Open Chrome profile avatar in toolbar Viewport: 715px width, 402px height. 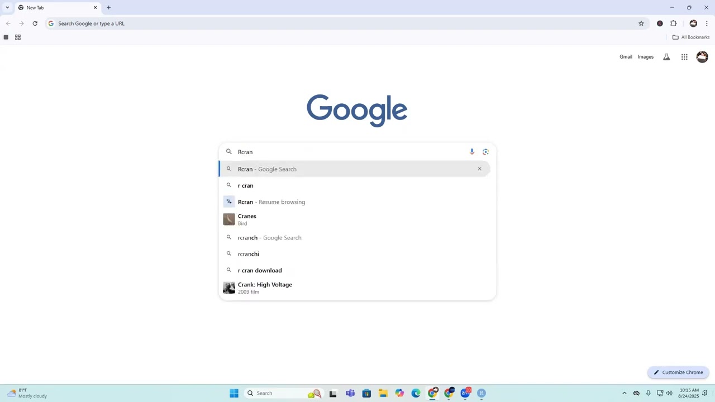pyautogui.click(x=693, y=23)
